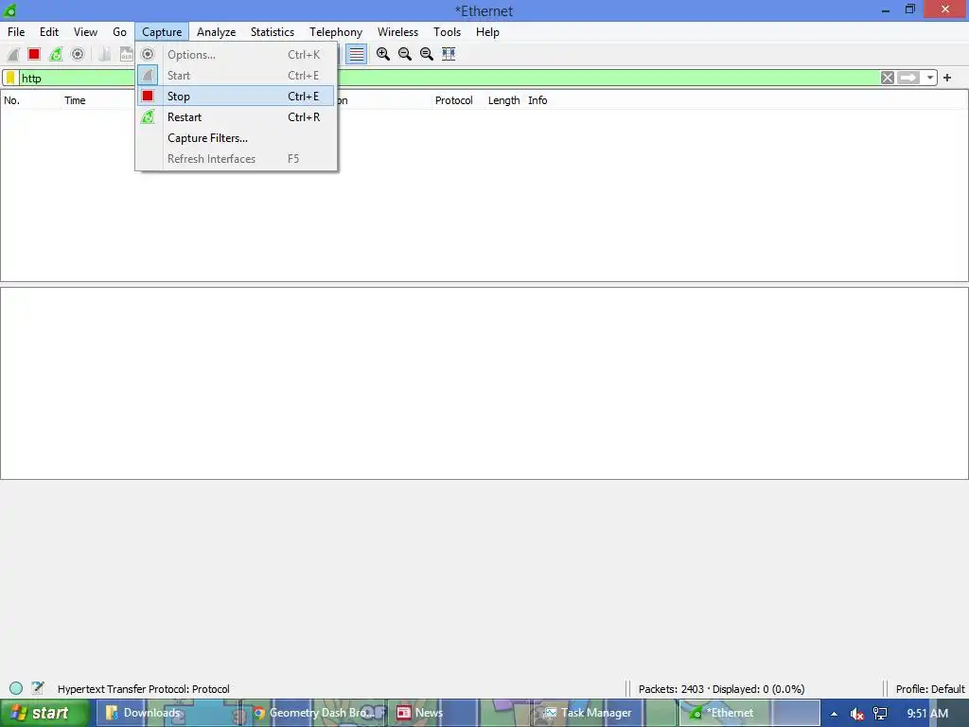Click the save capture file toolbar icon
969x727 pixels.
126,54
